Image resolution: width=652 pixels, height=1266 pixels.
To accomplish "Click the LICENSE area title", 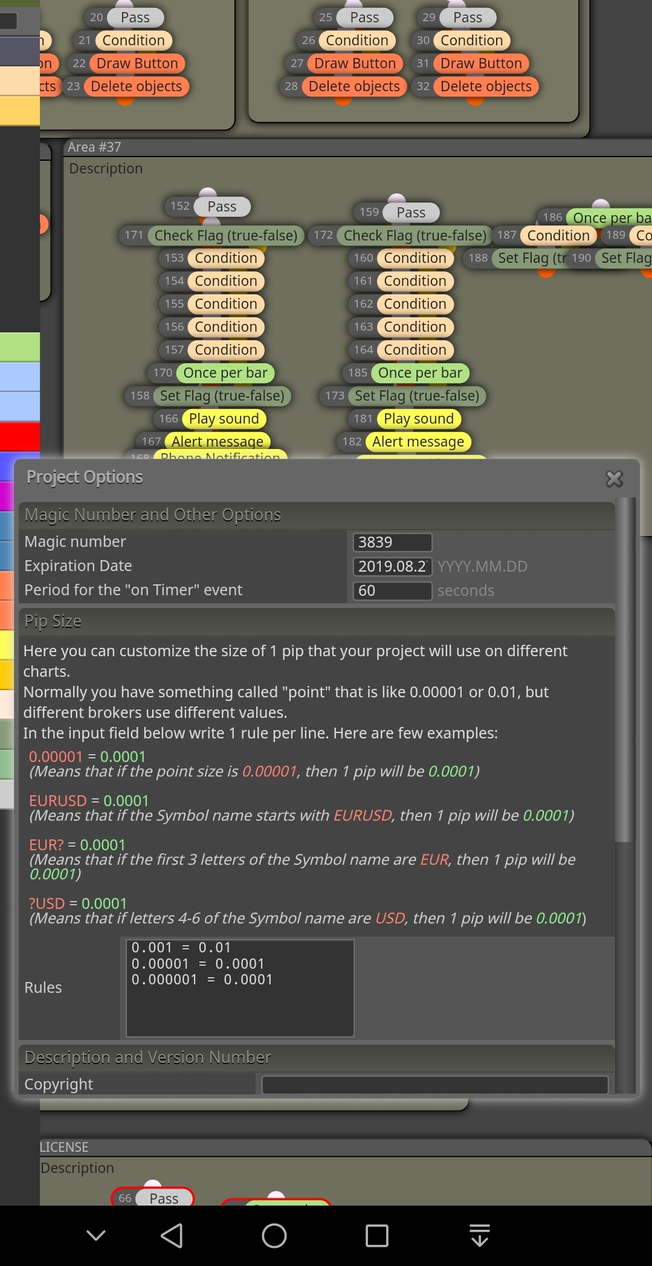I will coord(64,1147).
